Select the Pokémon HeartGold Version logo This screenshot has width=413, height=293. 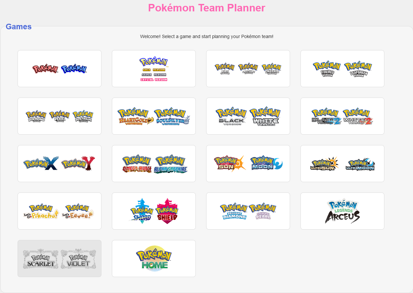point(136,116)
